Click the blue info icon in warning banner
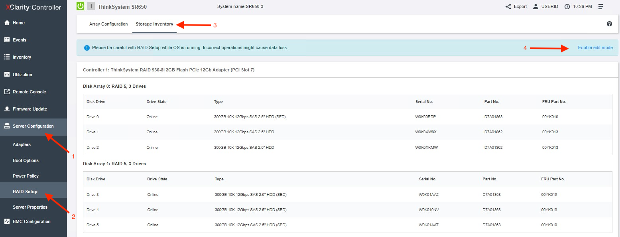620x237 pixels. pos(87,47)
